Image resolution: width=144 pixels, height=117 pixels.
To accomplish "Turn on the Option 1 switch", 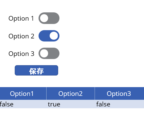I will [x=49, y=18].
